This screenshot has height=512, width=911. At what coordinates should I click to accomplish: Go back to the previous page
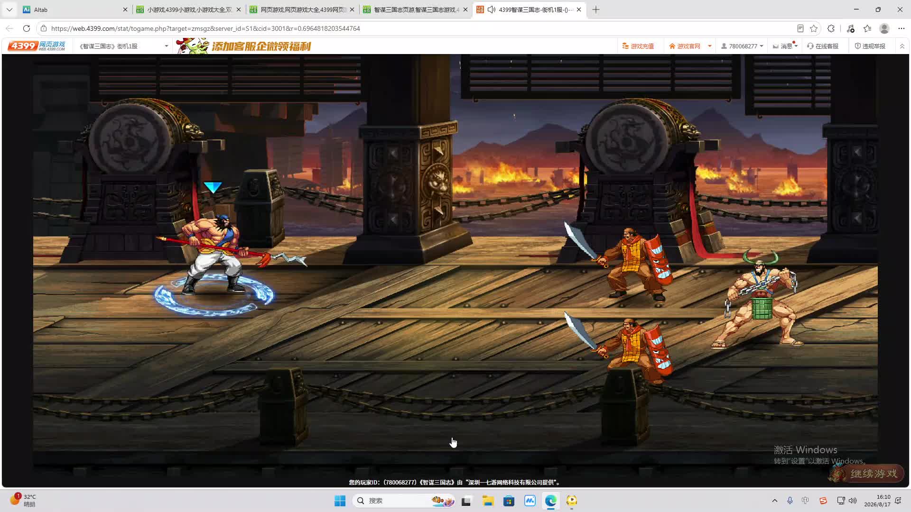click(x=9, y=28)
